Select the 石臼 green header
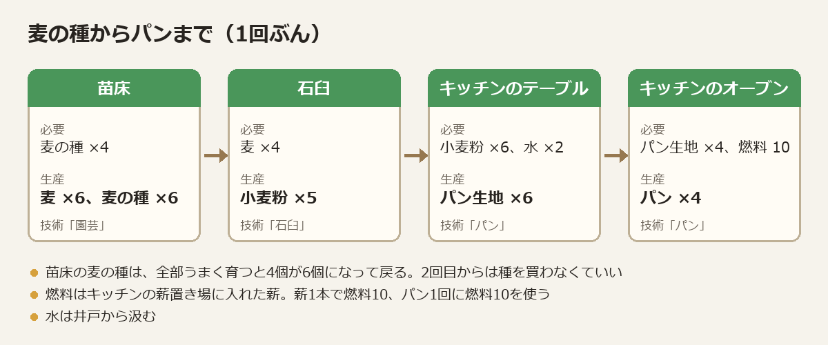 pos(314,88)
